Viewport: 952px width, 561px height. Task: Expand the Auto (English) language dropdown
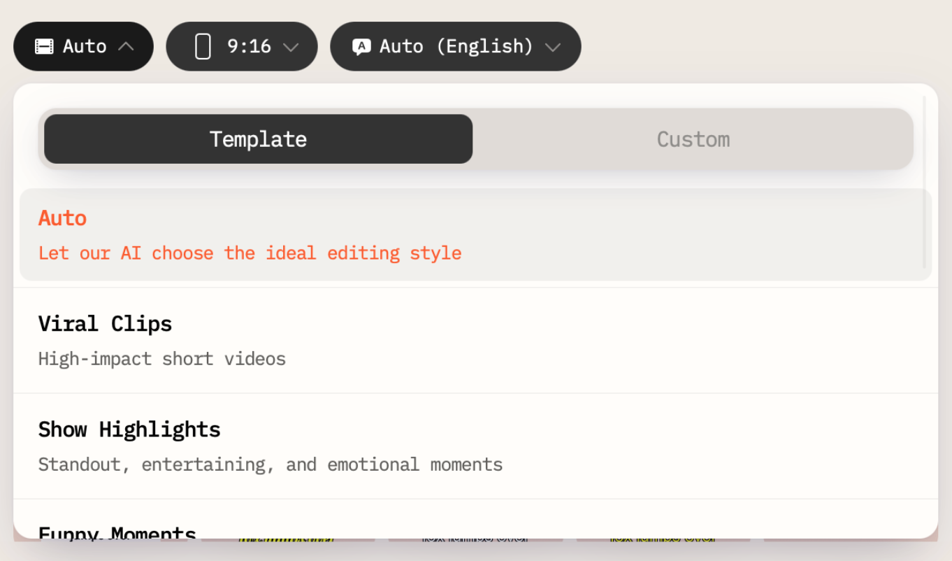pyautogui.click(x=455, y=46)
